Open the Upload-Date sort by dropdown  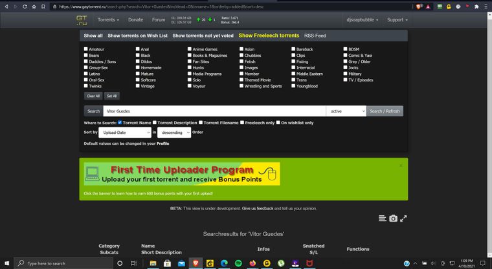pos(126,132)
